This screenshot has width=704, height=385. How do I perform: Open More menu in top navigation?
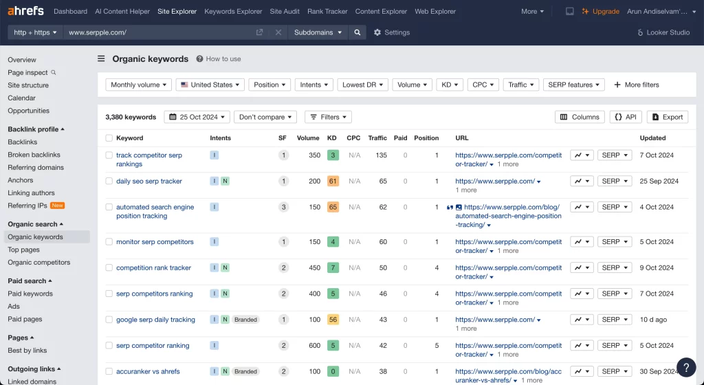click(x=533, y=11)
